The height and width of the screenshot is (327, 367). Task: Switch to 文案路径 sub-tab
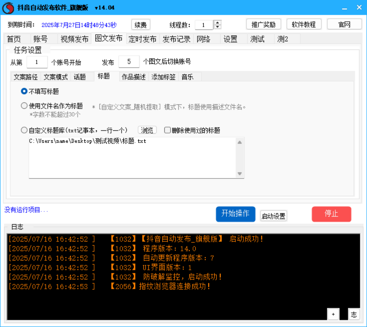pos(26,77)
